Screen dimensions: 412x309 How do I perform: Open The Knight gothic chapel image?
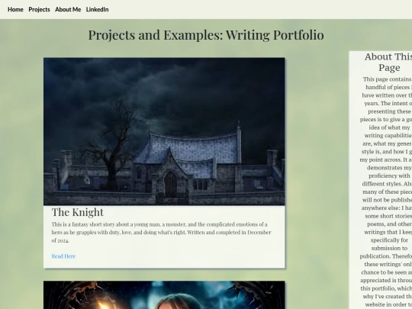tap(164, 131)
